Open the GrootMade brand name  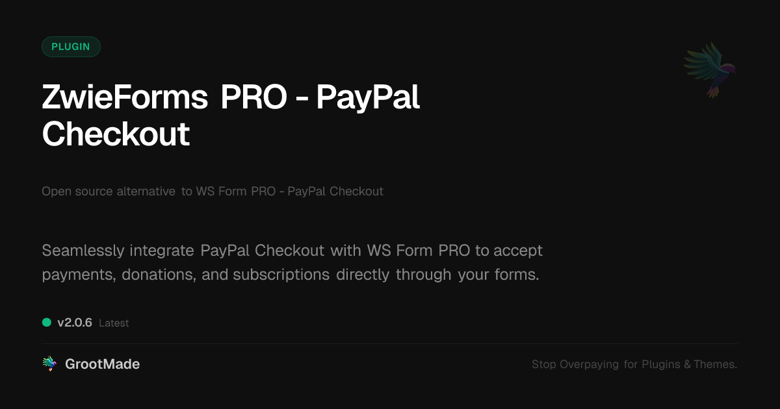click(103, 364)
